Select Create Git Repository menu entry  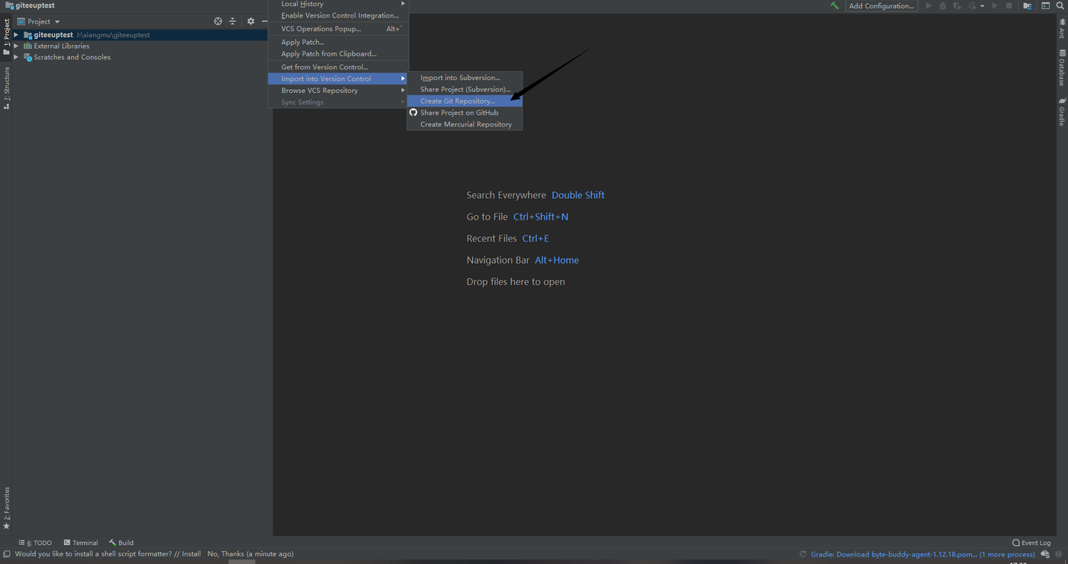tap(465, 101)
